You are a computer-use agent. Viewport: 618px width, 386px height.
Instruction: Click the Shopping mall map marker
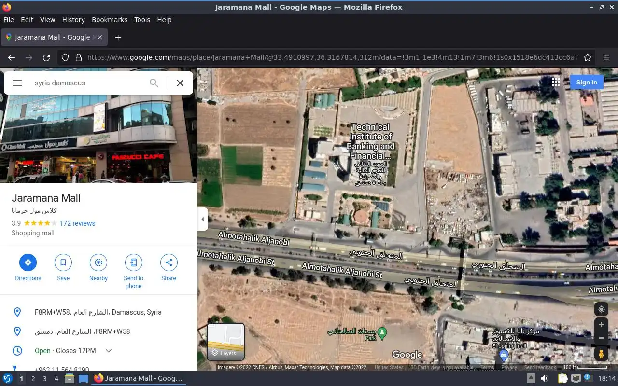504,356
